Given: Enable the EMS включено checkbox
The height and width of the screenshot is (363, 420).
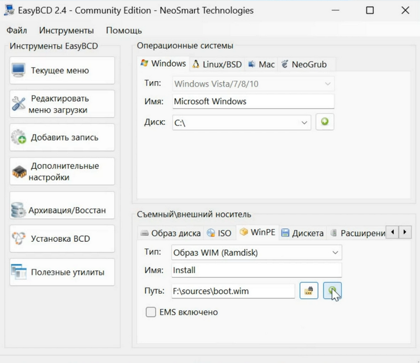Looking at the screenshot, I should pos(151,312).
